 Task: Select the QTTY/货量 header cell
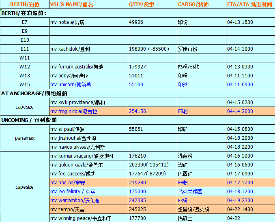pos(153,4)
